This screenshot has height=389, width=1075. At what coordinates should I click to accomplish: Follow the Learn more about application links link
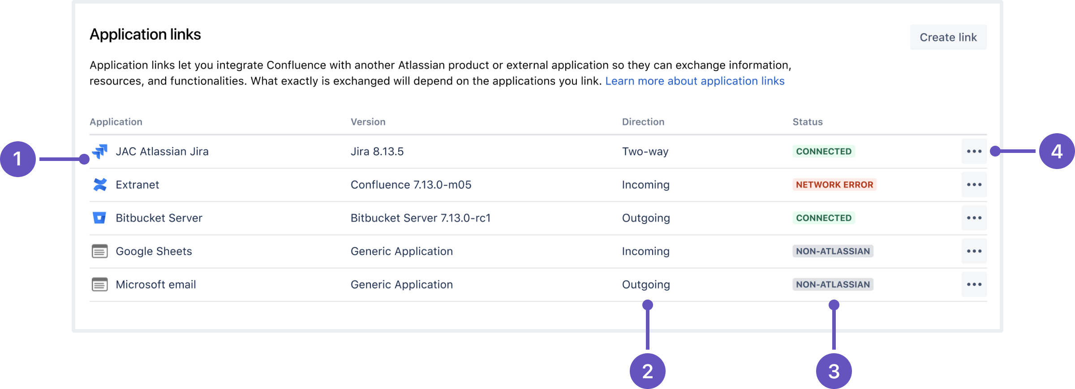coord(695,81)
